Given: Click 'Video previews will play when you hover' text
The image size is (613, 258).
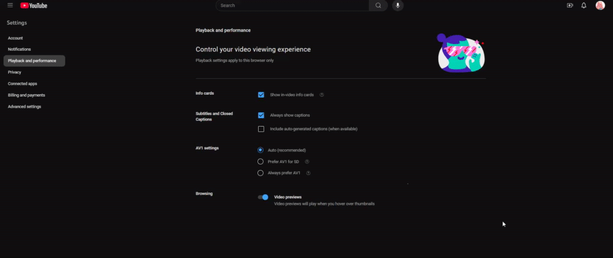Looking at the screenshot, I should point(324,204).
